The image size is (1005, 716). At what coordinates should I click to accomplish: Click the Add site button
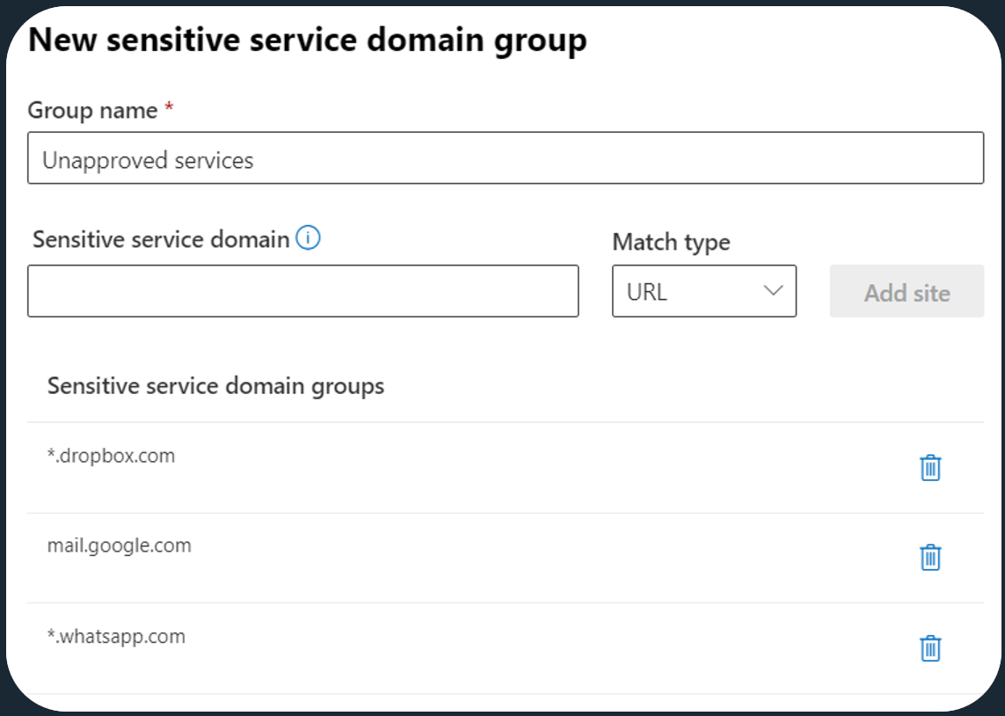click(x=906, y=291)
